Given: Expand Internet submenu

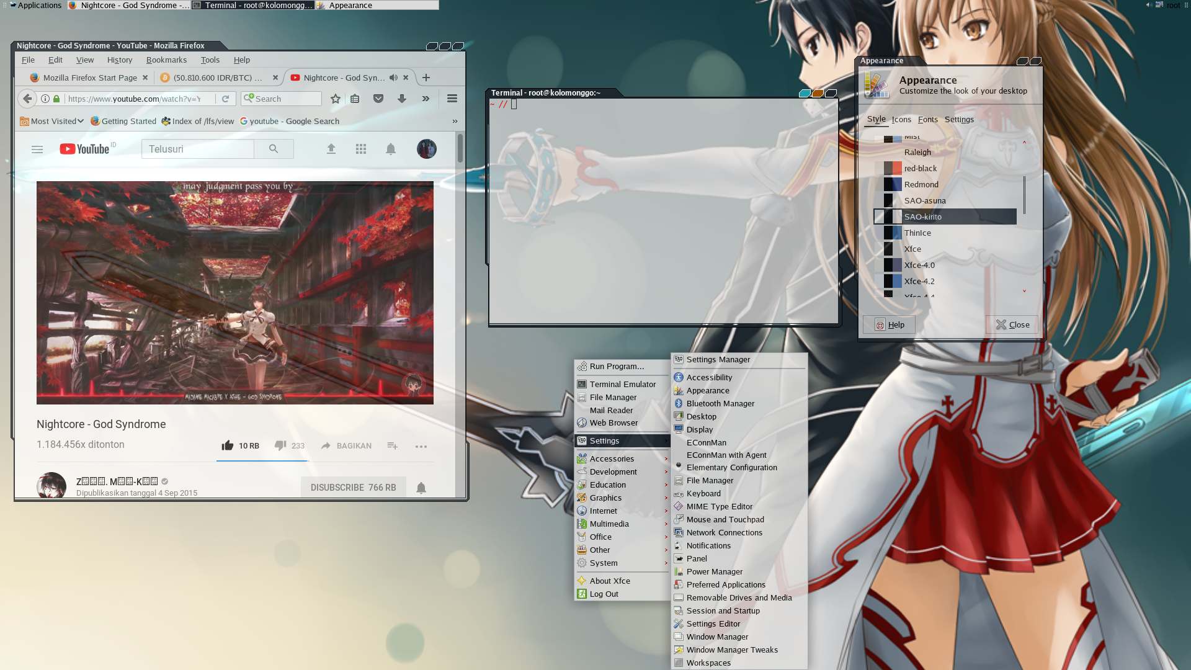Looking at the screenshot, I should coord(622,511).
